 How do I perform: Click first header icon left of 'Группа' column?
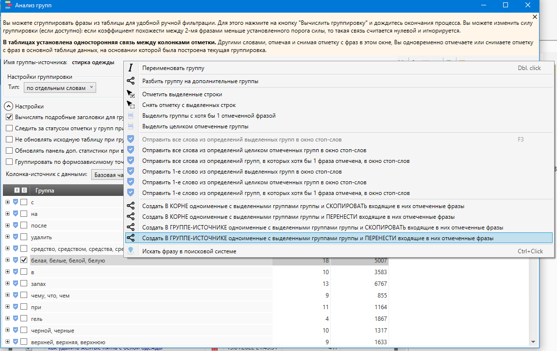coord(17,190)
